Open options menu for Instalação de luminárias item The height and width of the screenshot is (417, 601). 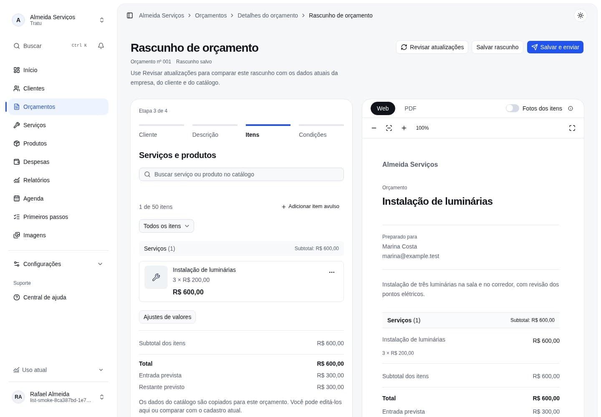coord(332,272)
